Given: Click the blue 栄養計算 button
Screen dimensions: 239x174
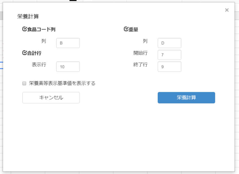Looking at the screenshot, I should pyautogui.click(x=186, y=98).
